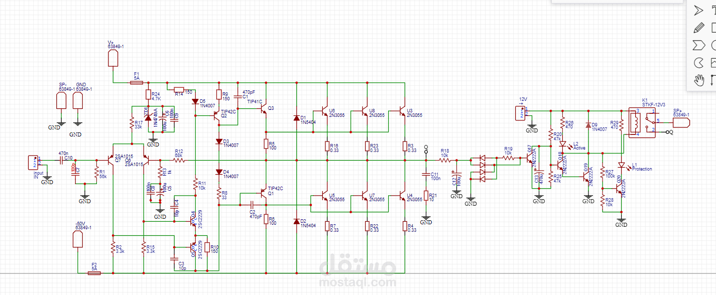This screenshot has height=295, width=716.
Task: Select LED L1 Protection
Action: tap(621, 165)
